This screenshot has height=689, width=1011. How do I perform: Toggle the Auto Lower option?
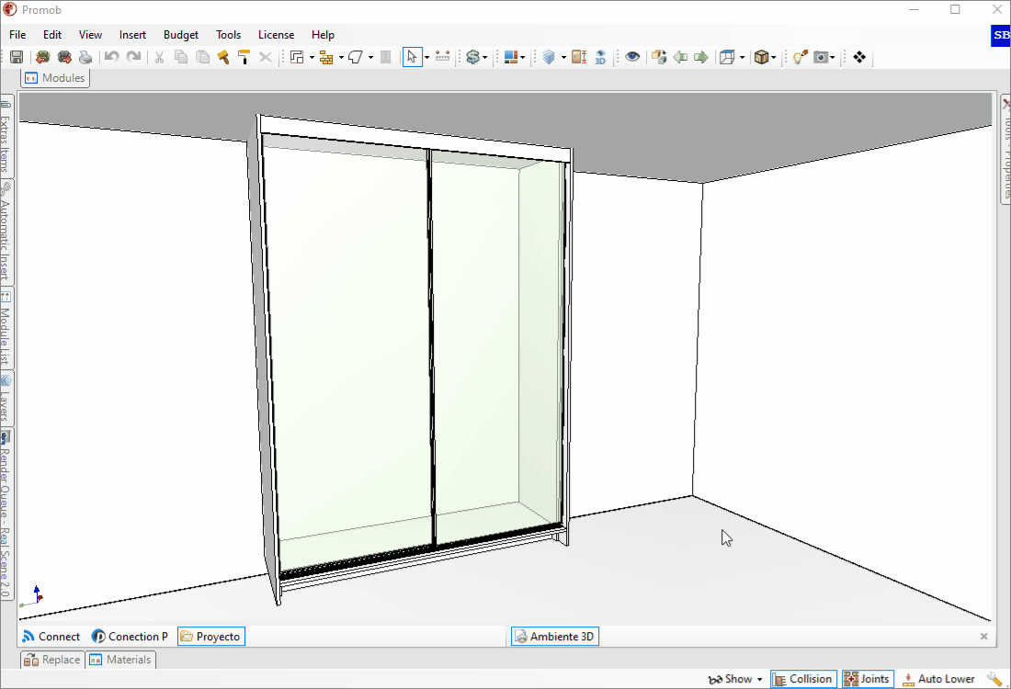pyautogui.click(x=938, y=679)
